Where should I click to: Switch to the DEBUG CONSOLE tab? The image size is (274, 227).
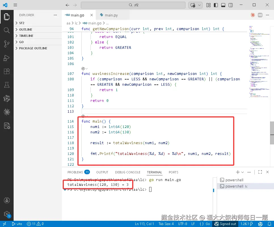pyautogui.click(x=128, y=172)
